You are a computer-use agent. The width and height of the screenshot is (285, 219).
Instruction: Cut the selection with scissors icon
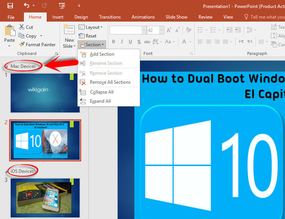click(26, 27)
